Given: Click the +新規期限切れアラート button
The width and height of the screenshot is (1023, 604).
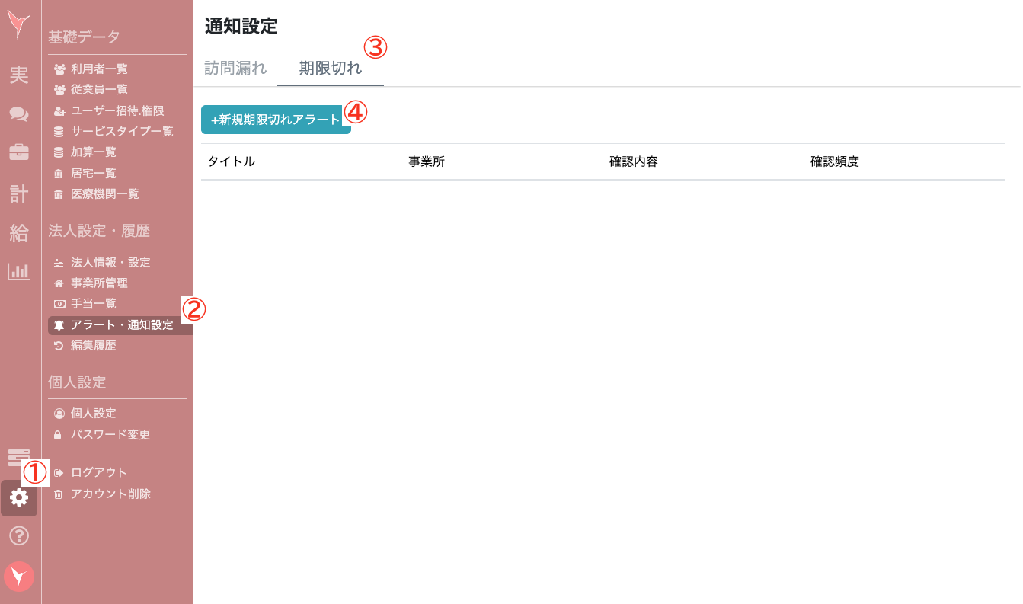Looking at the screenshot, I should 276,120.
